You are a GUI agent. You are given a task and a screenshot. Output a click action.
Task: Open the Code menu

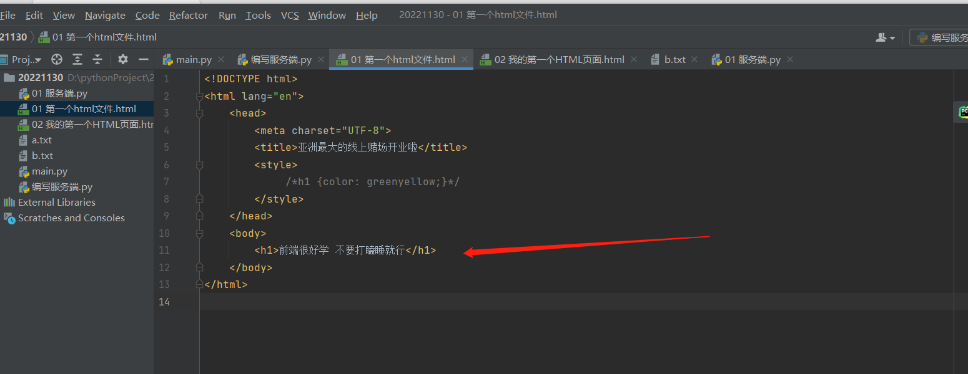147,15
